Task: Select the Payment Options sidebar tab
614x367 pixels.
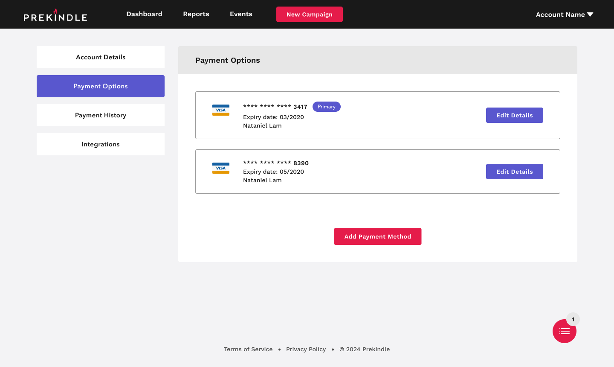Action: pos(101,86)
